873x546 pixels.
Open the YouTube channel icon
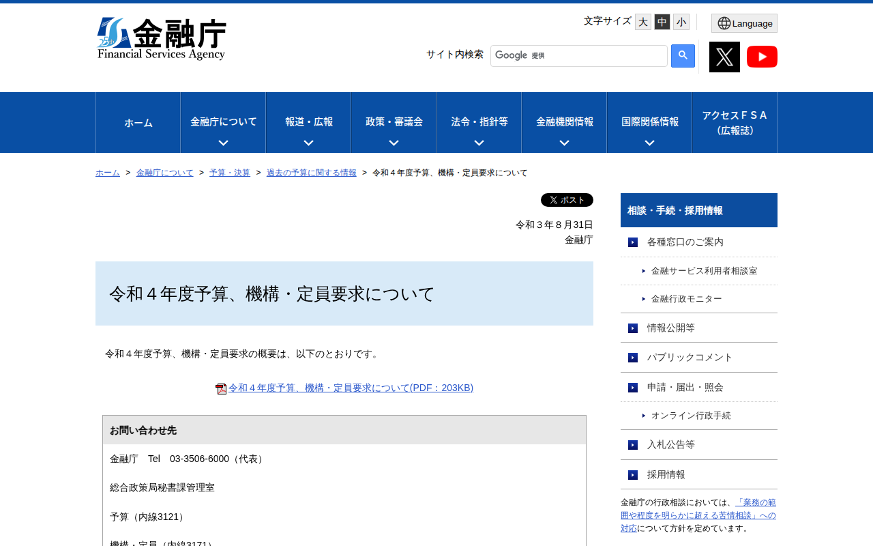(x=762, y=57)
